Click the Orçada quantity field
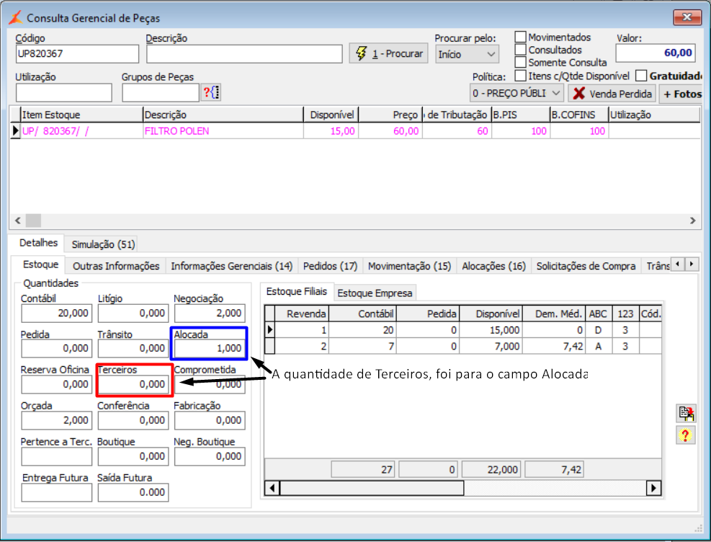The width and height of the screenshot is (711, 542). click(57, 420)
